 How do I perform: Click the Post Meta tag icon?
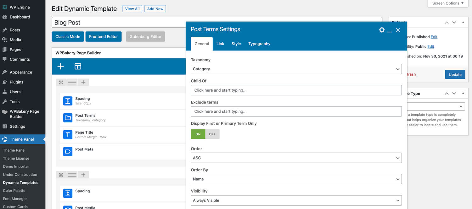point(68,152)
